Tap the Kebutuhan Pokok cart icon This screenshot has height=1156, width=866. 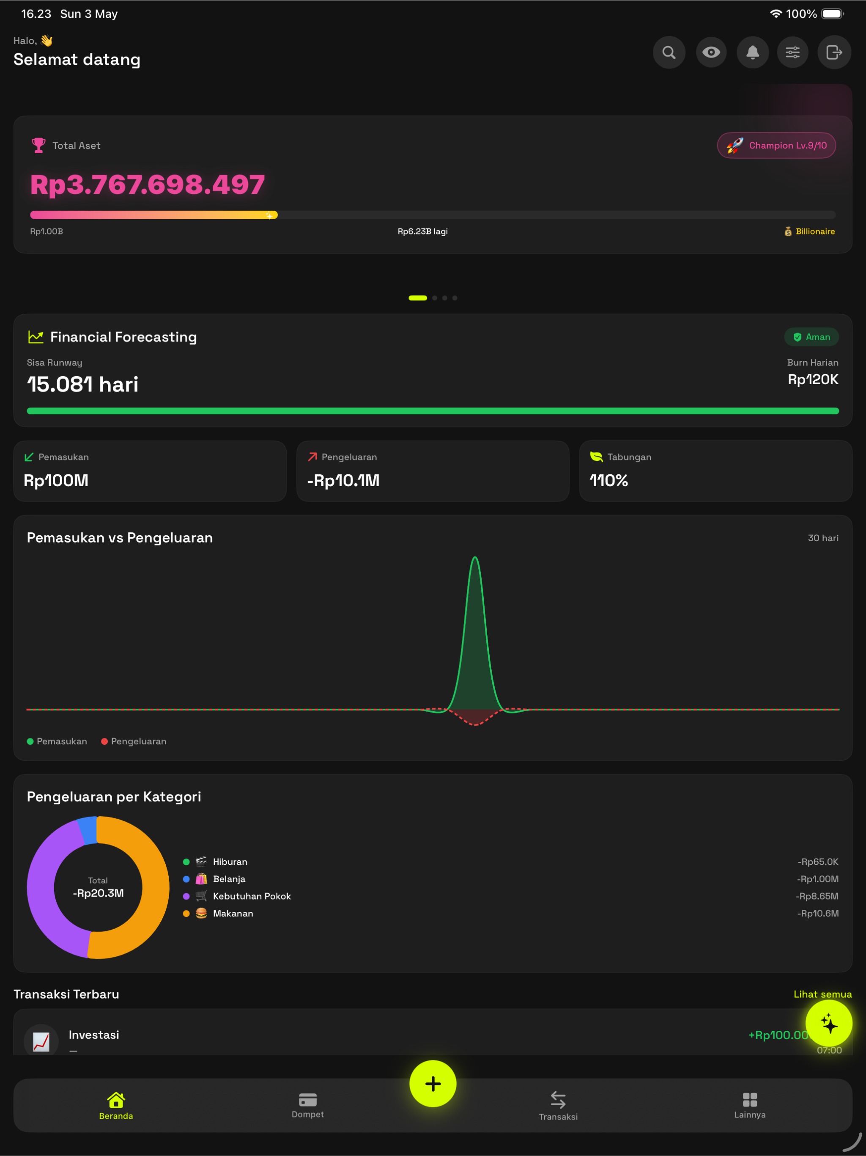coord(201,896)
